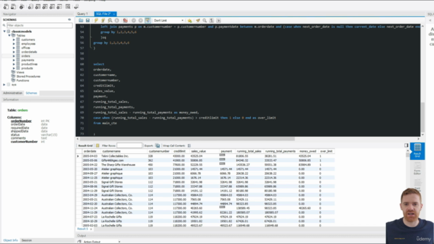Open the Don't Limit rows dropdown

169,20
